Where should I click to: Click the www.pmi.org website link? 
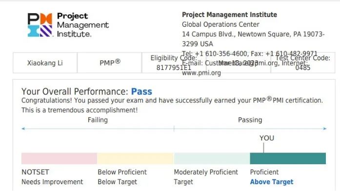tap(201, 73)
